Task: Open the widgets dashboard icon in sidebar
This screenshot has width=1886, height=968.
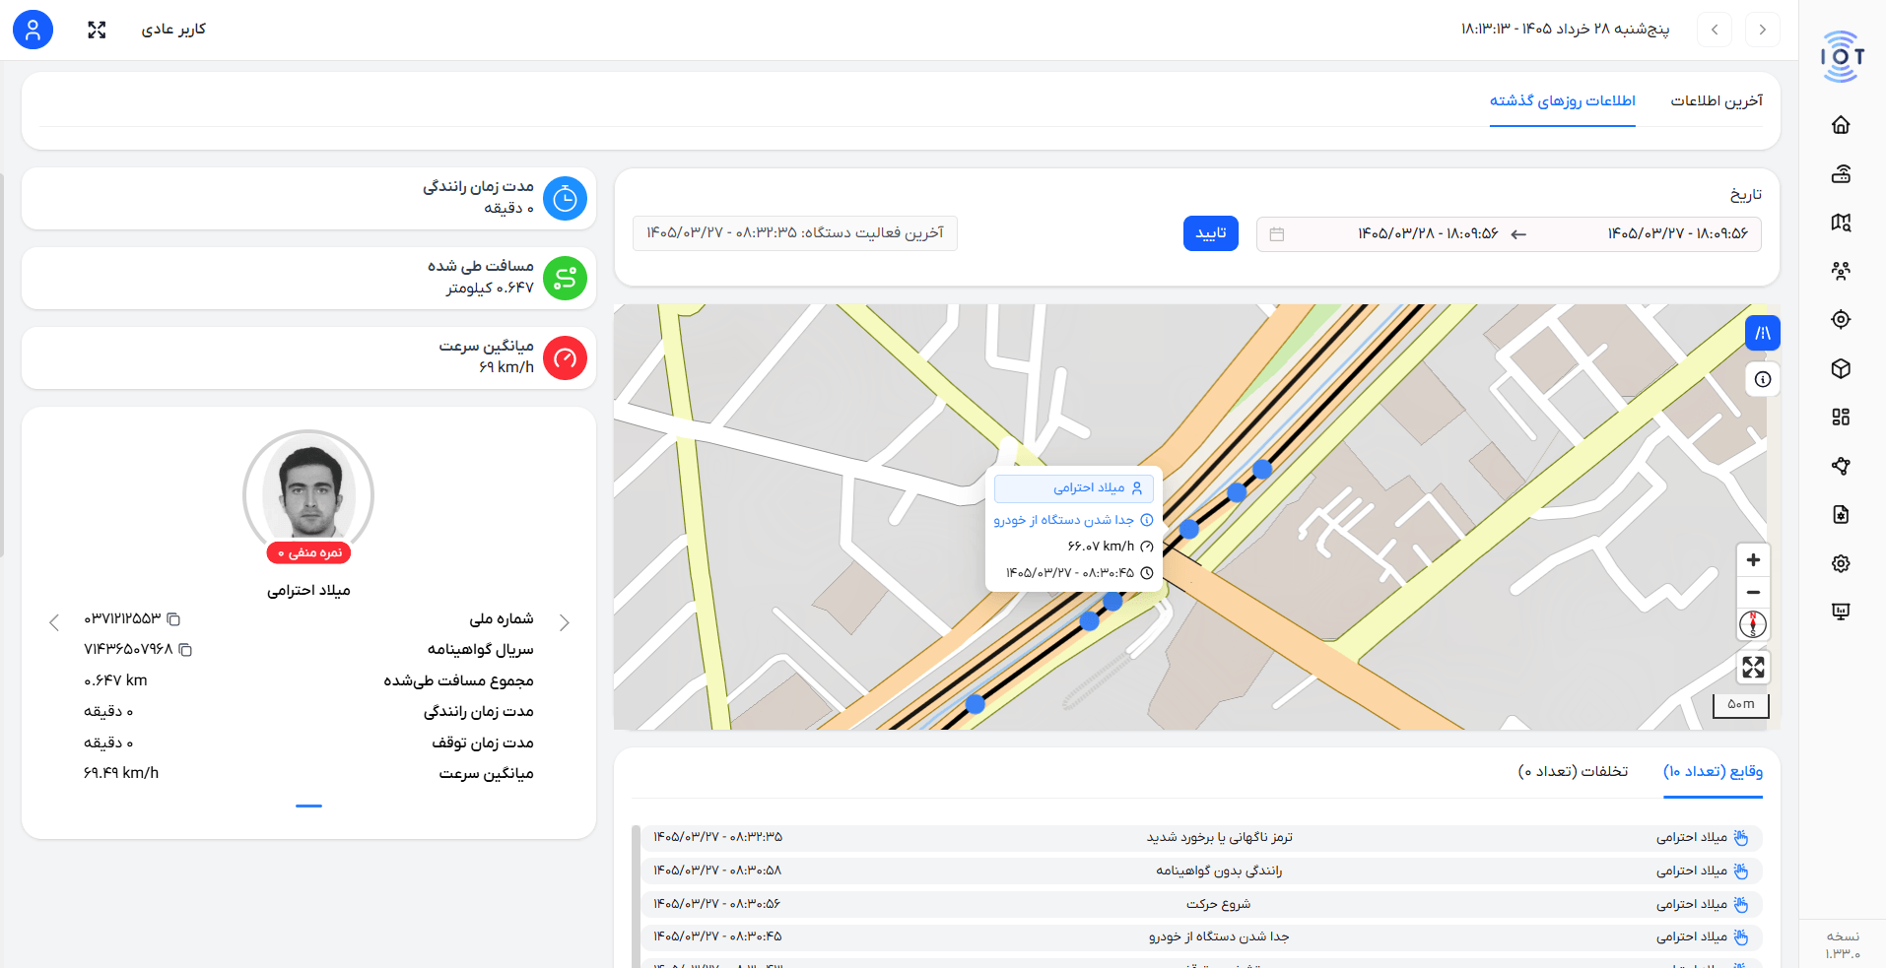Action: click(x=1841, y=417)
